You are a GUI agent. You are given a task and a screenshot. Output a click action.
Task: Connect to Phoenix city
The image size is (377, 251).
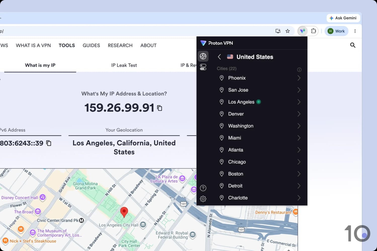coord(237,78)
